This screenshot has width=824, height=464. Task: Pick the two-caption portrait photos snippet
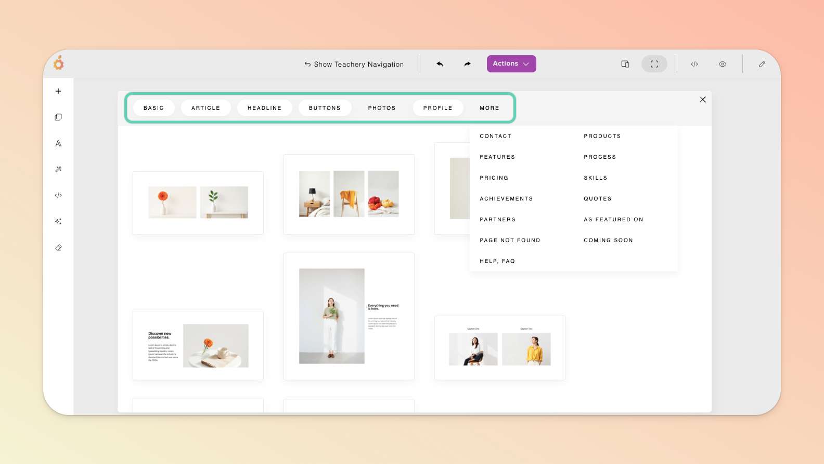click(500, 348)
